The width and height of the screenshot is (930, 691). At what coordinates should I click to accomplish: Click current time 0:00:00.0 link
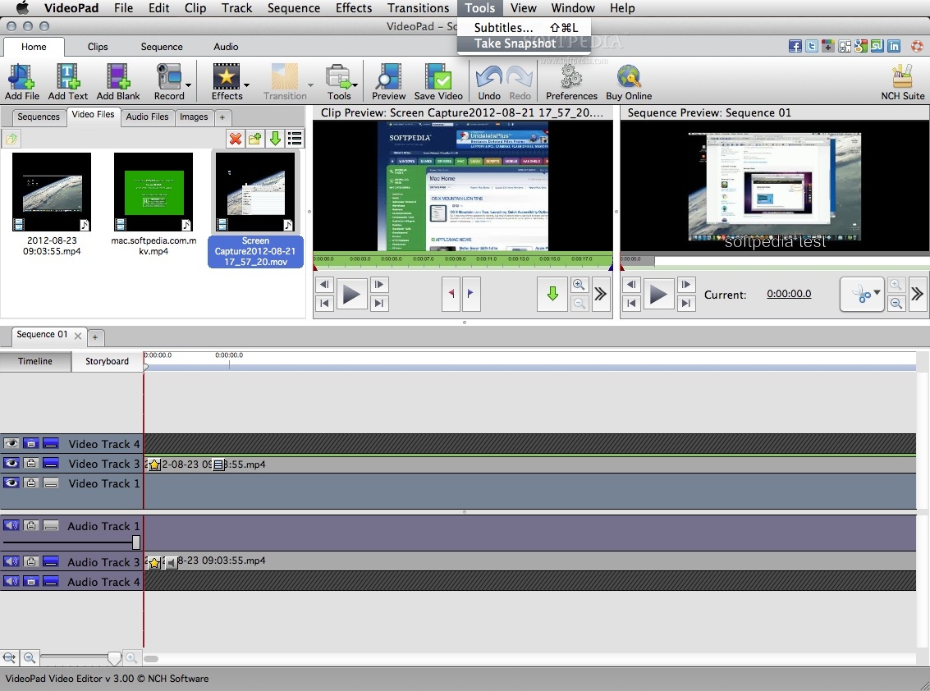tap(788, 294)
